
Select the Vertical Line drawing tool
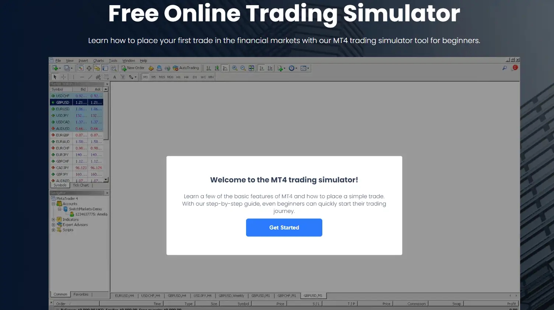pos(74,77)
